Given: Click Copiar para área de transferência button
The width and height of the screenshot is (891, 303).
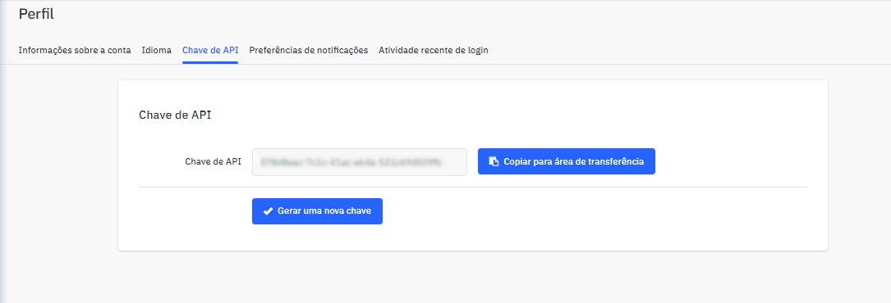Looking at the screenshot, I should [567, 161].
